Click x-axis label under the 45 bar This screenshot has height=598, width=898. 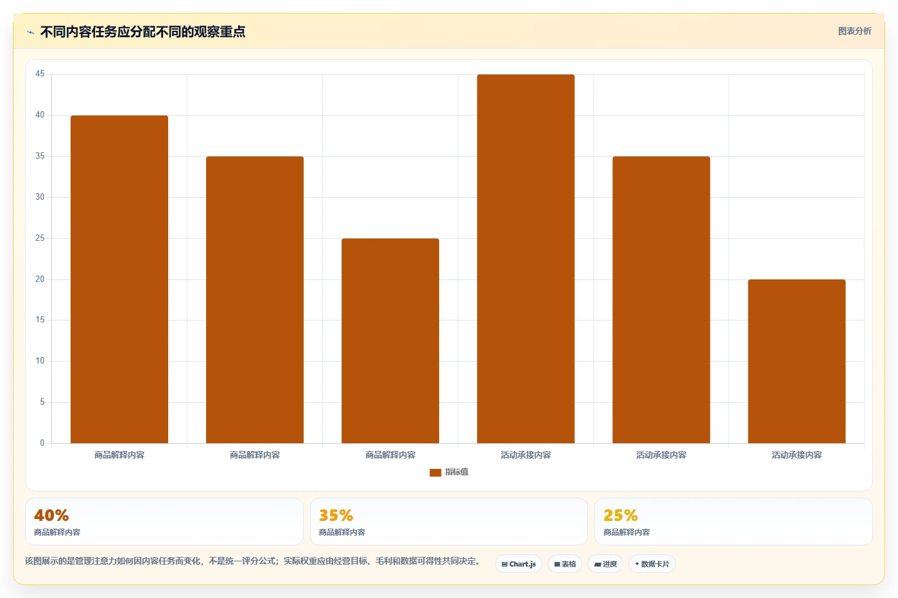pos(526,455)
